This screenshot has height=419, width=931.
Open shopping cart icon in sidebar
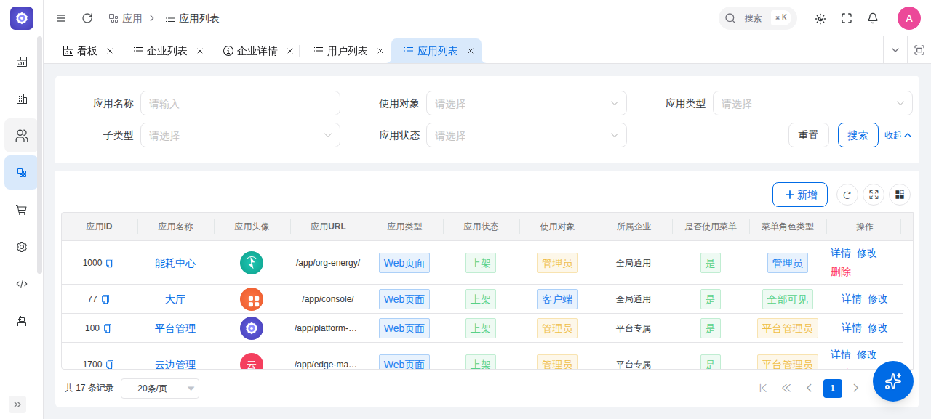(22, 210)
